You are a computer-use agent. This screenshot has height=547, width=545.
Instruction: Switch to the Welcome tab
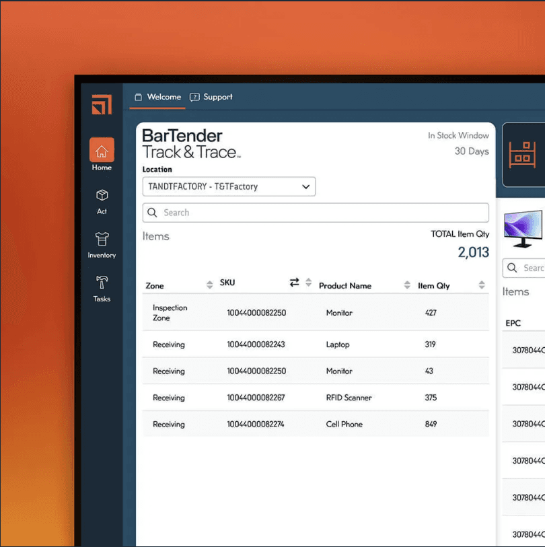point(157,97)
